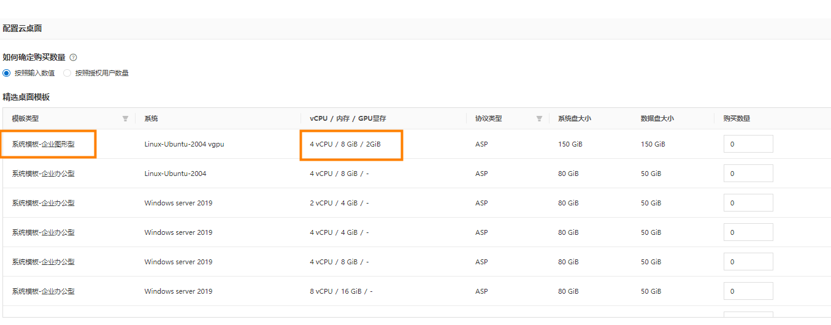Image resolution: width=831 pixels, height=325 pixels.
Task: Select the 按照输入数值 radio button
Action: 7,73
